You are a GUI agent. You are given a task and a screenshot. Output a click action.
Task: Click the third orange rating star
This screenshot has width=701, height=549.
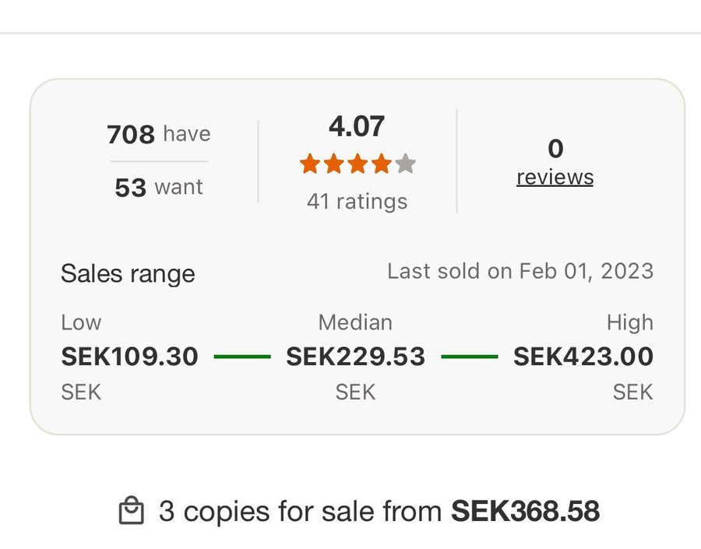pyautogui.click(x=358, y=164)
